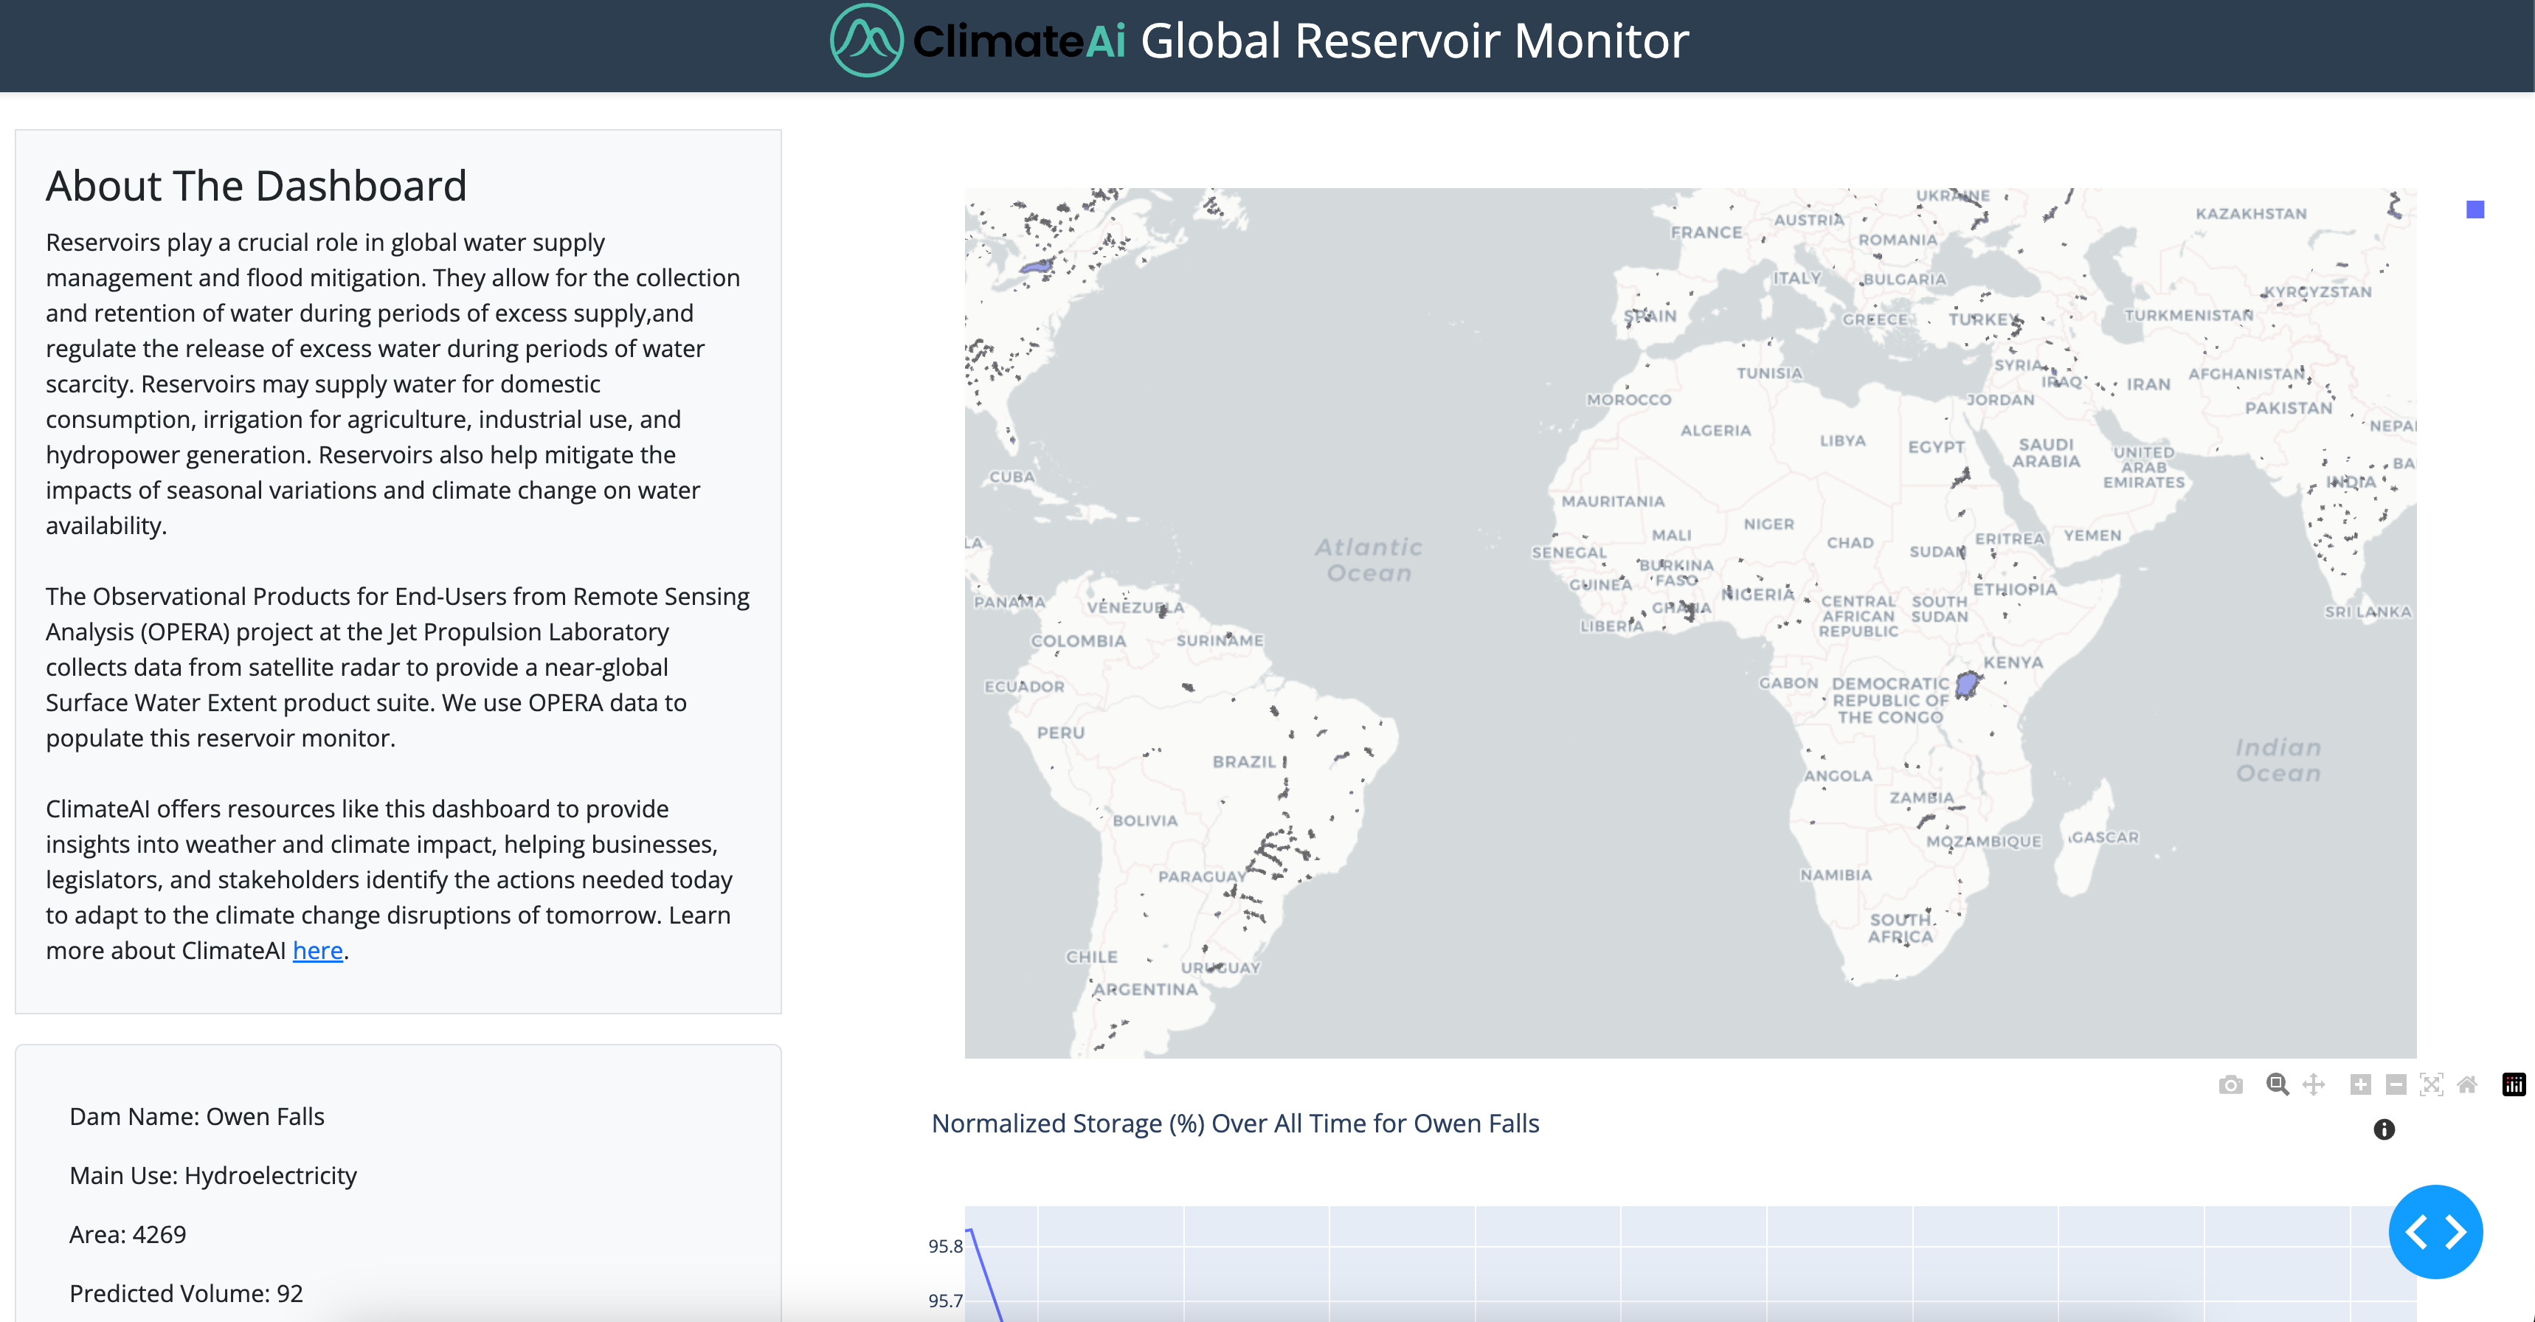The image size is (2535, 1322).
Task: Open the Plotly logo link icon
Action: [2514, 1084]
